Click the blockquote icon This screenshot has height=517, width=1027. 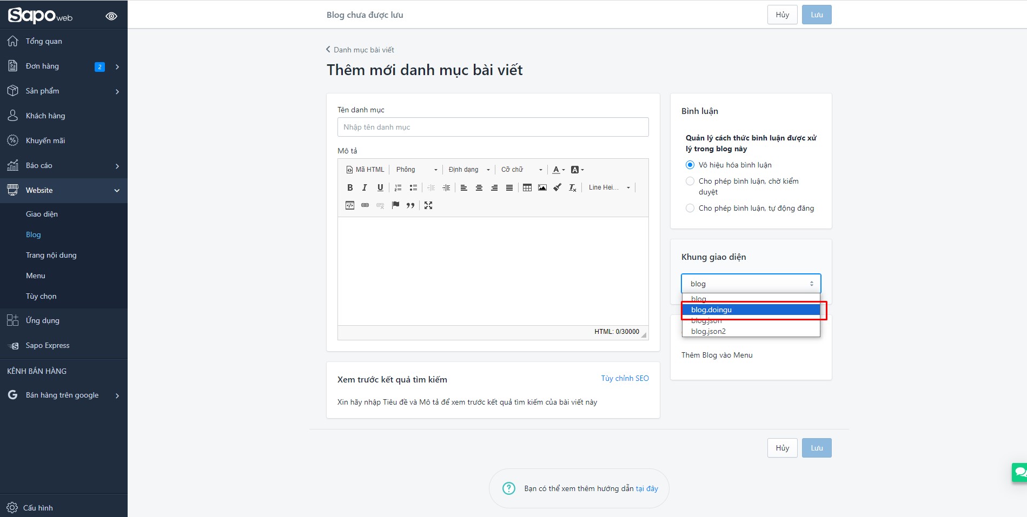point(410,205)
